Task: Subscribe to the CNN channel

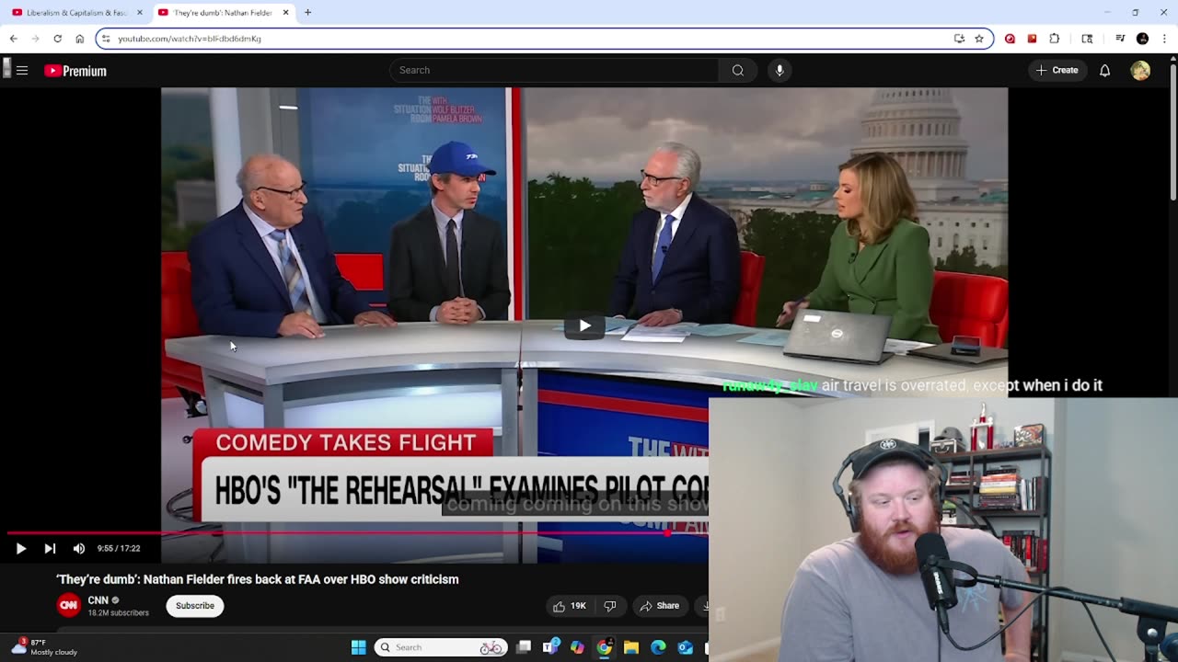Action: click(195, 605)
